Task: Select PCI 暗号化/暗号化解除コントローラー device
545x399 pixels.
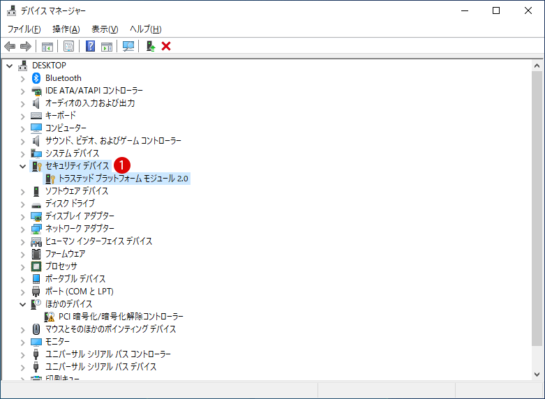Action: click(121, 317)
